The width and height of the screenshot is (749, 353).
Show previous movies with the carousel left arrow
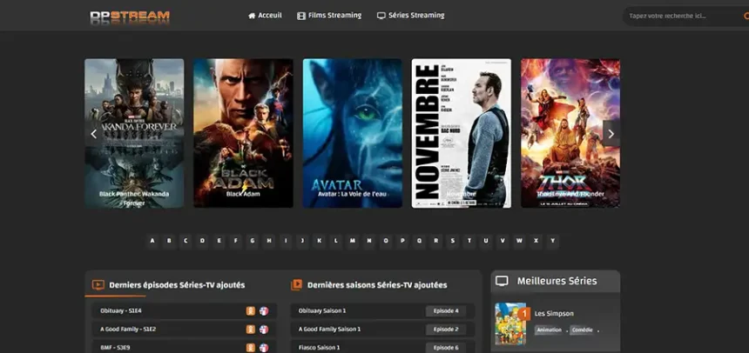94,134
